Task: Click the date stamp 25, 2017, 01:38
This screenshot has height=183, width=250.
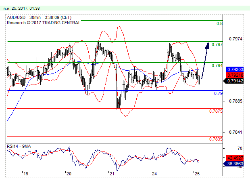Action: click(x=21, y=8)
